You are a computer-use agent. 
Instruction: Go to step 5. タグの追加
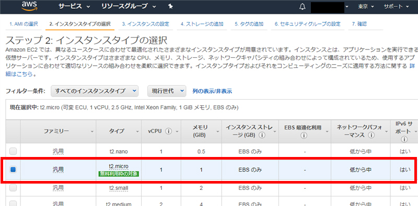point(249,24)
